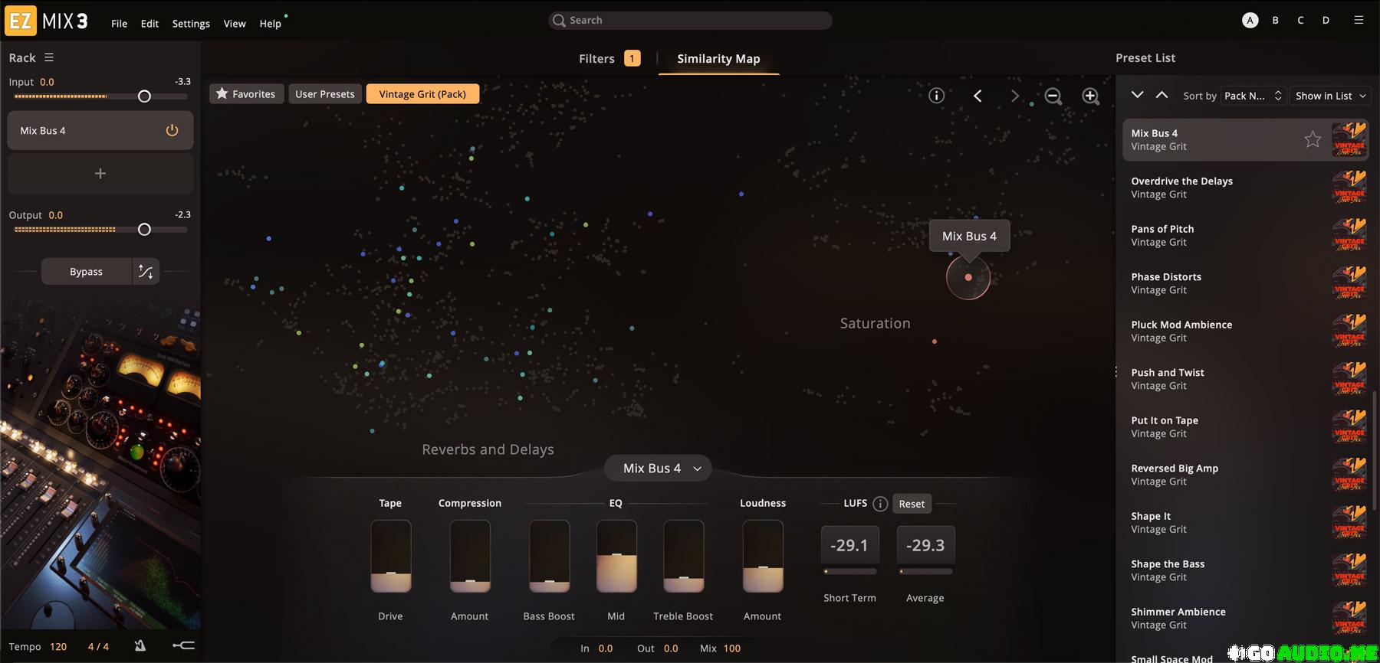Viewport: 1380px width, 663px height.
Task: Adjust the Compression Amount slider
Action: tap(470, 557)
